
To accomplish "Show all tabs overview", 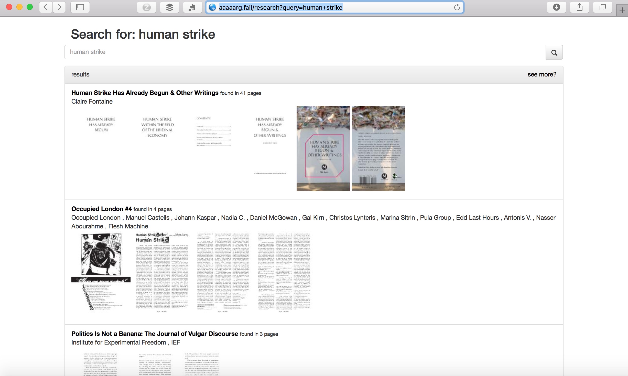I will (x=602, y=7).
